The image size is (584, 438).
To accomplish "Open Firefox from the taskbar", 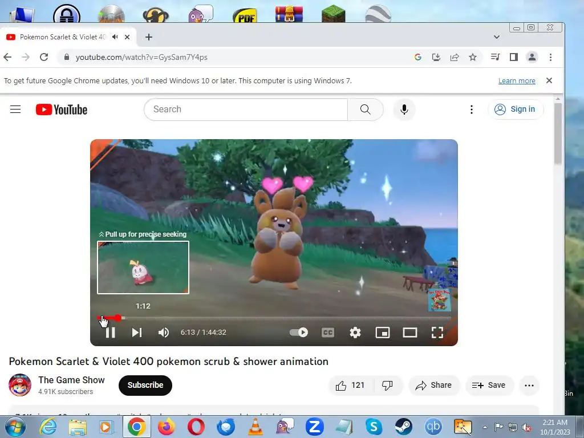I will [x=166, y=427].
